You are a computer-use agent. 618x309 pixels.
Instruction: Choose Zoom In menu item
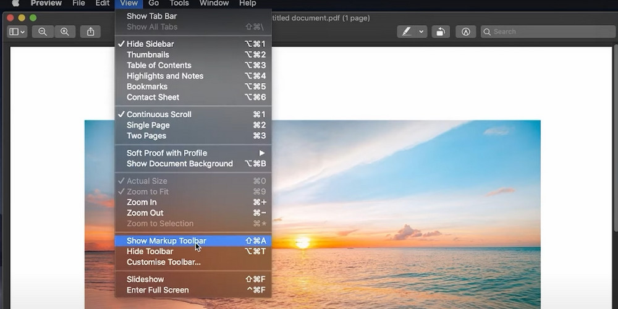click(x=193, y=202)
